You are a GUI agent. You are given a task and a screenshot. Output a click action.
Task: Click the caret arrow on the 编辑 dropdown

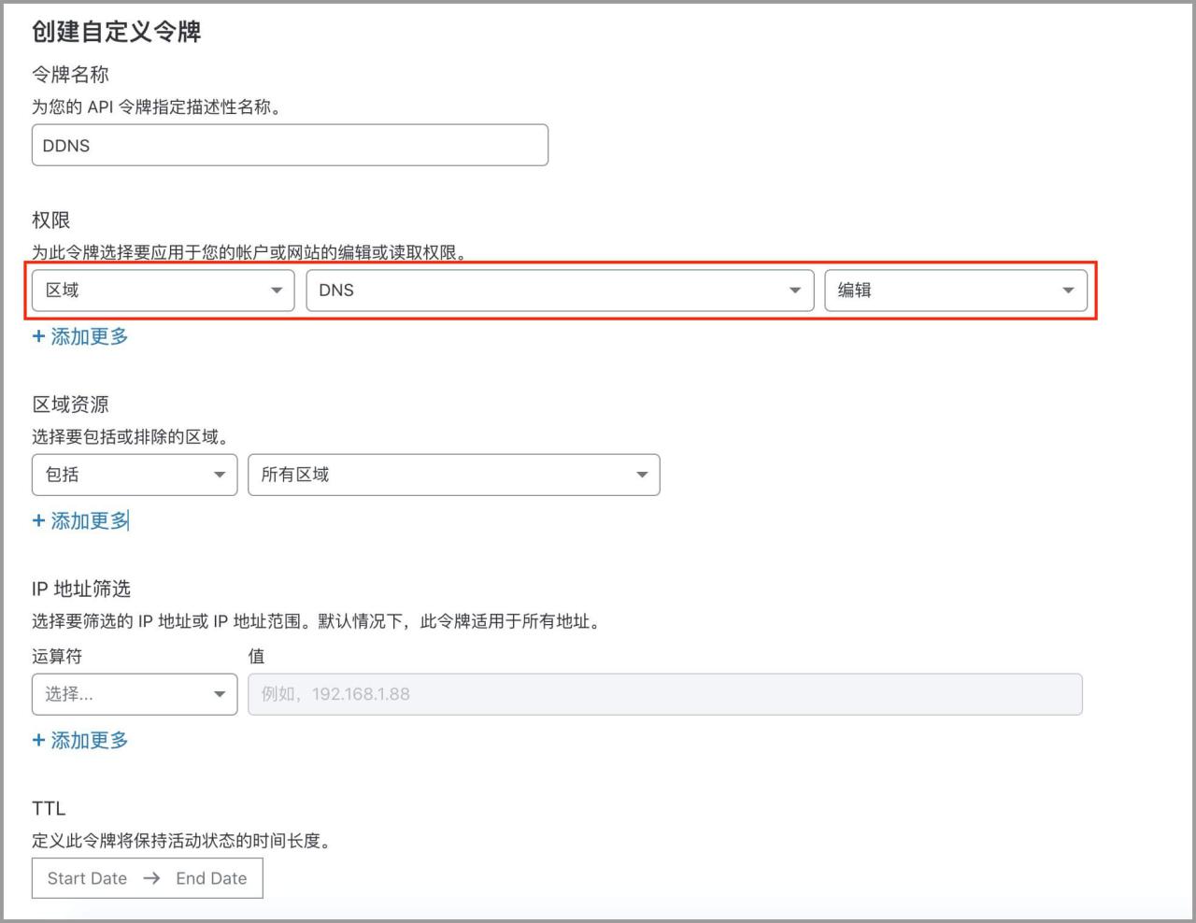point(1068,291)
